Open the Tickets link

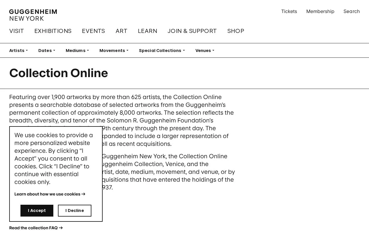(289, 12)
